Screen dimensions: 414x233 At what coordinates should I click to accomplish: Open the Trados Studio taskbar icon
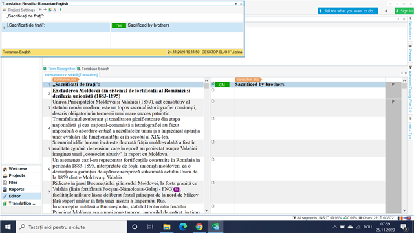pyautogui.click(x=215, y=227)
